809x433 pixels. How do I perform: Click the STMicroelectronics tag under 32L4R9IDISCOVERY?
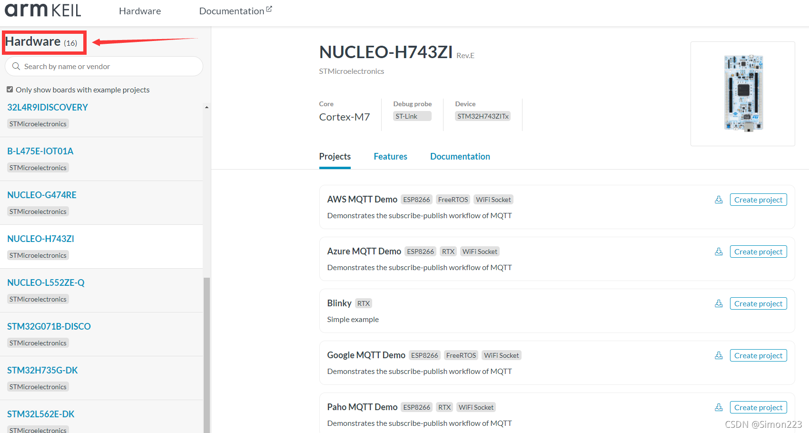click(38, 124)
